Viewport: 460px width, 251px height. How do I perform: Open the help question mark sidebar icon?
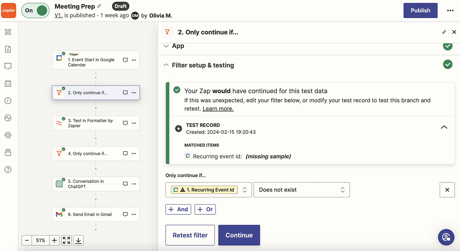pyautogui.click(x=8, y=170)
